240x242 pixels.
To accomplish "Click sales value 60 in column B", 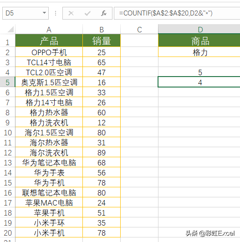I will (x=102, y=113).
